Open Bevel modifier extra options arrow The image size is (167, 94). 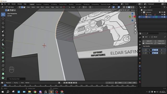click(x=159, y=50)
